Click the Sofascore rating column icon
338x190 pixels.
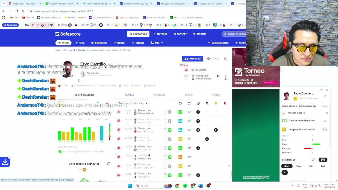180,103
